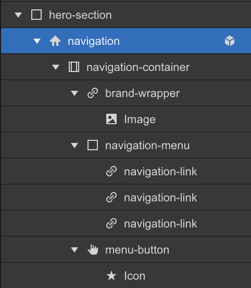The image size is (251, 288).
Task: Click the columns icon of navigation-container
Action: [x=74, y=67]
